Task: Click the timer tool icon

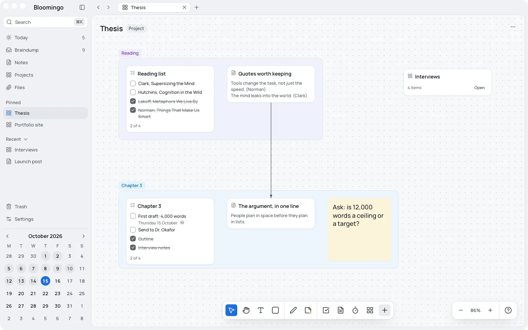Action: point(355,310)
